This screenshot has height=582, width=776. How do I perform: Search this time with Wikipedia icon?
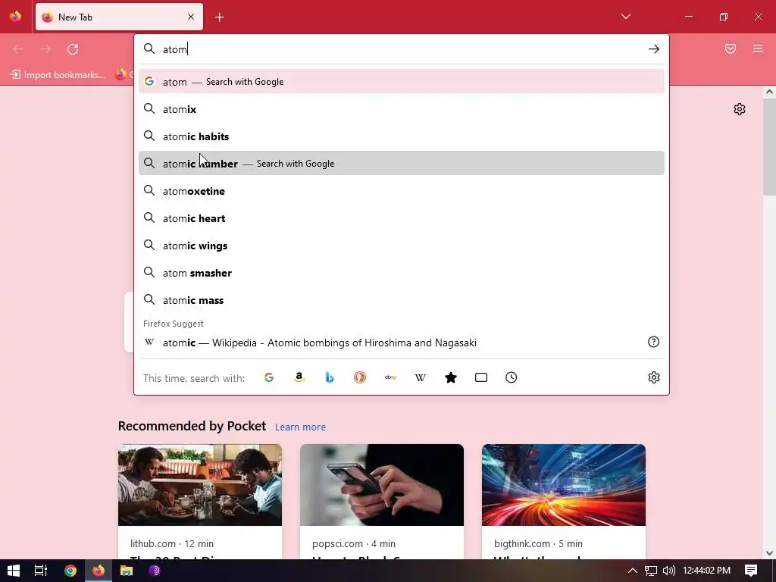coord(420,377)
